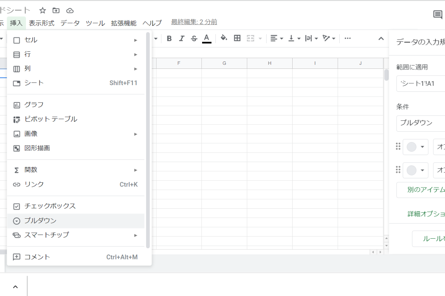The height and width of the screenshot is (296, 445).
Task: Apply italic formatting
Action: [x=182, y=38]
